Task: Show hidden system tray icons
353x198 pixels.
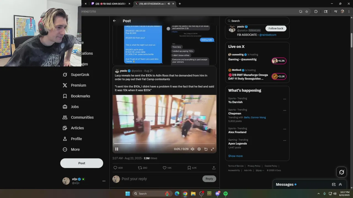Action: click(319, 194)
